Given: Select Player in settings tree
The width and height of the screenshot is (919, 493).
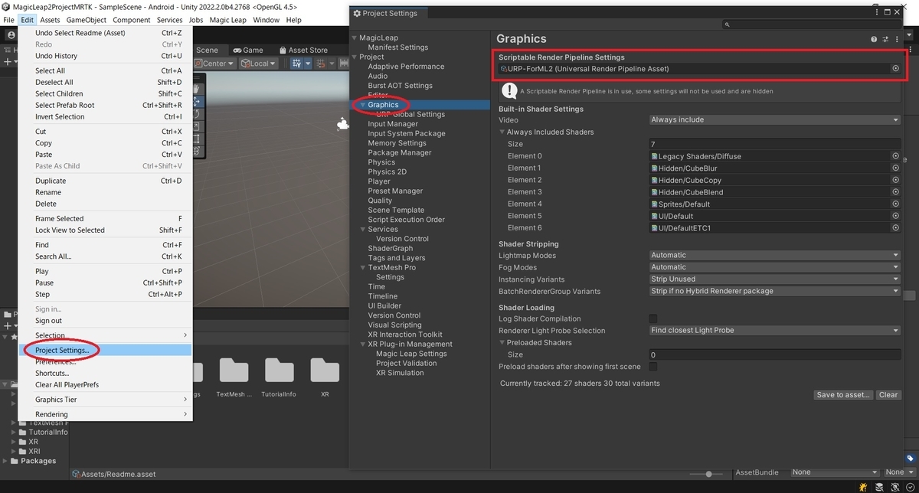Looking at the screenshot, I should pos(379,181).
